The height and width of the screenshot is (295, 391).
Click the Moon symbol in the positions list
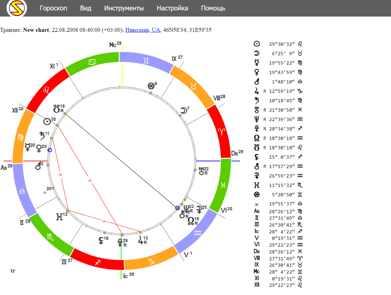[x=256, y=54]
